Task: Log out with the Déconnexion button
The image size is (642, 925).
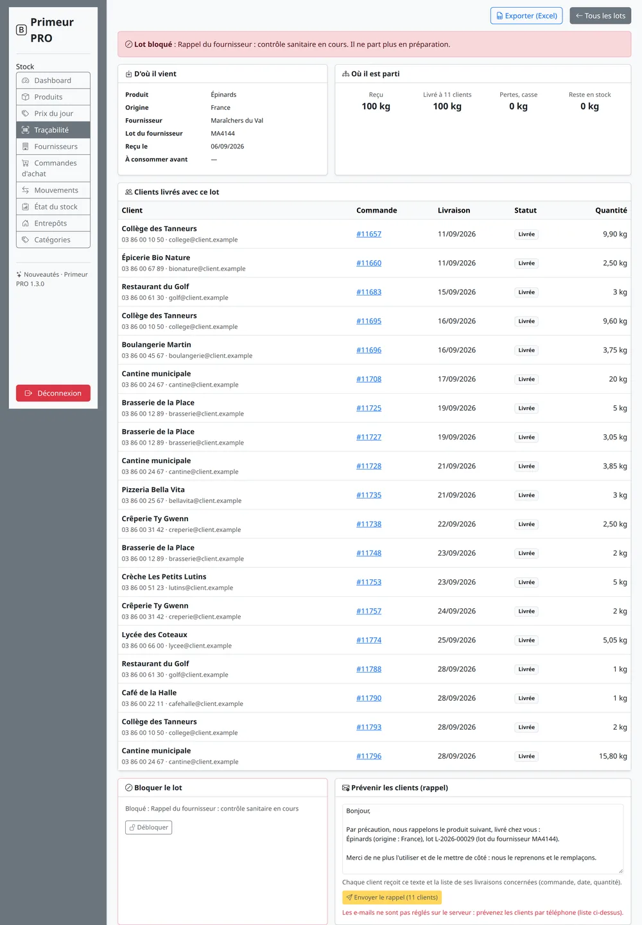Action: [53, 393]
